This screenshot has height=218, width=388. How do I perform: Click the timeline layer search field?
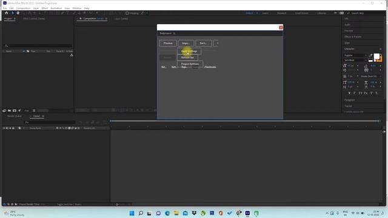click(x=50, y=122)
